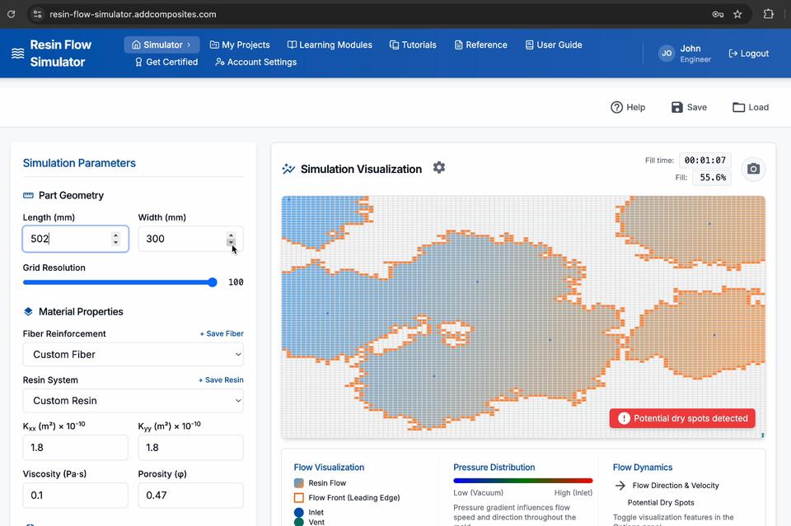
Task: Expand the Simulator navigation menu
Action: pos(161,45)
